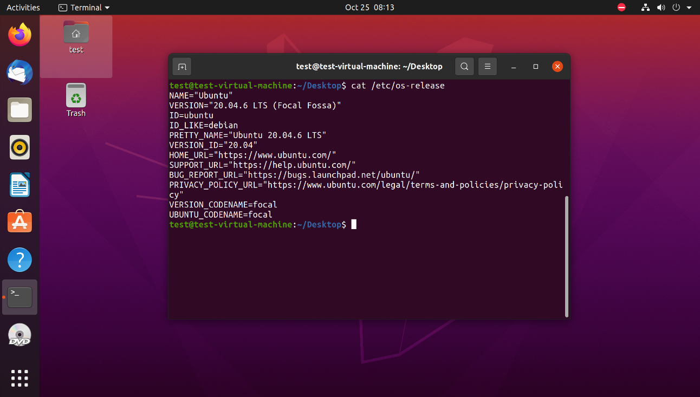Launch Thunderbird Mail from the dock

[20, 73]
